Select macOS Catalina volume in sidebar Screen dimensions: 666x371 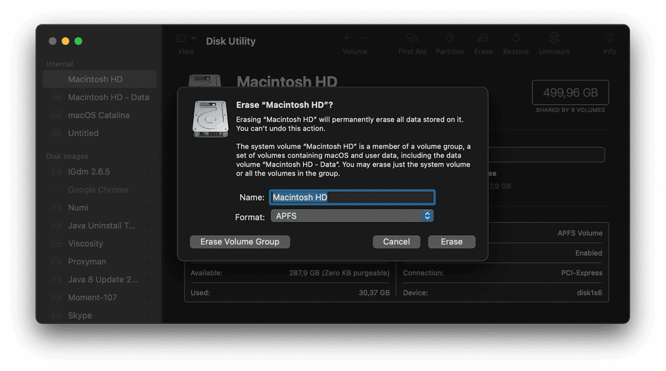[99, 115]
